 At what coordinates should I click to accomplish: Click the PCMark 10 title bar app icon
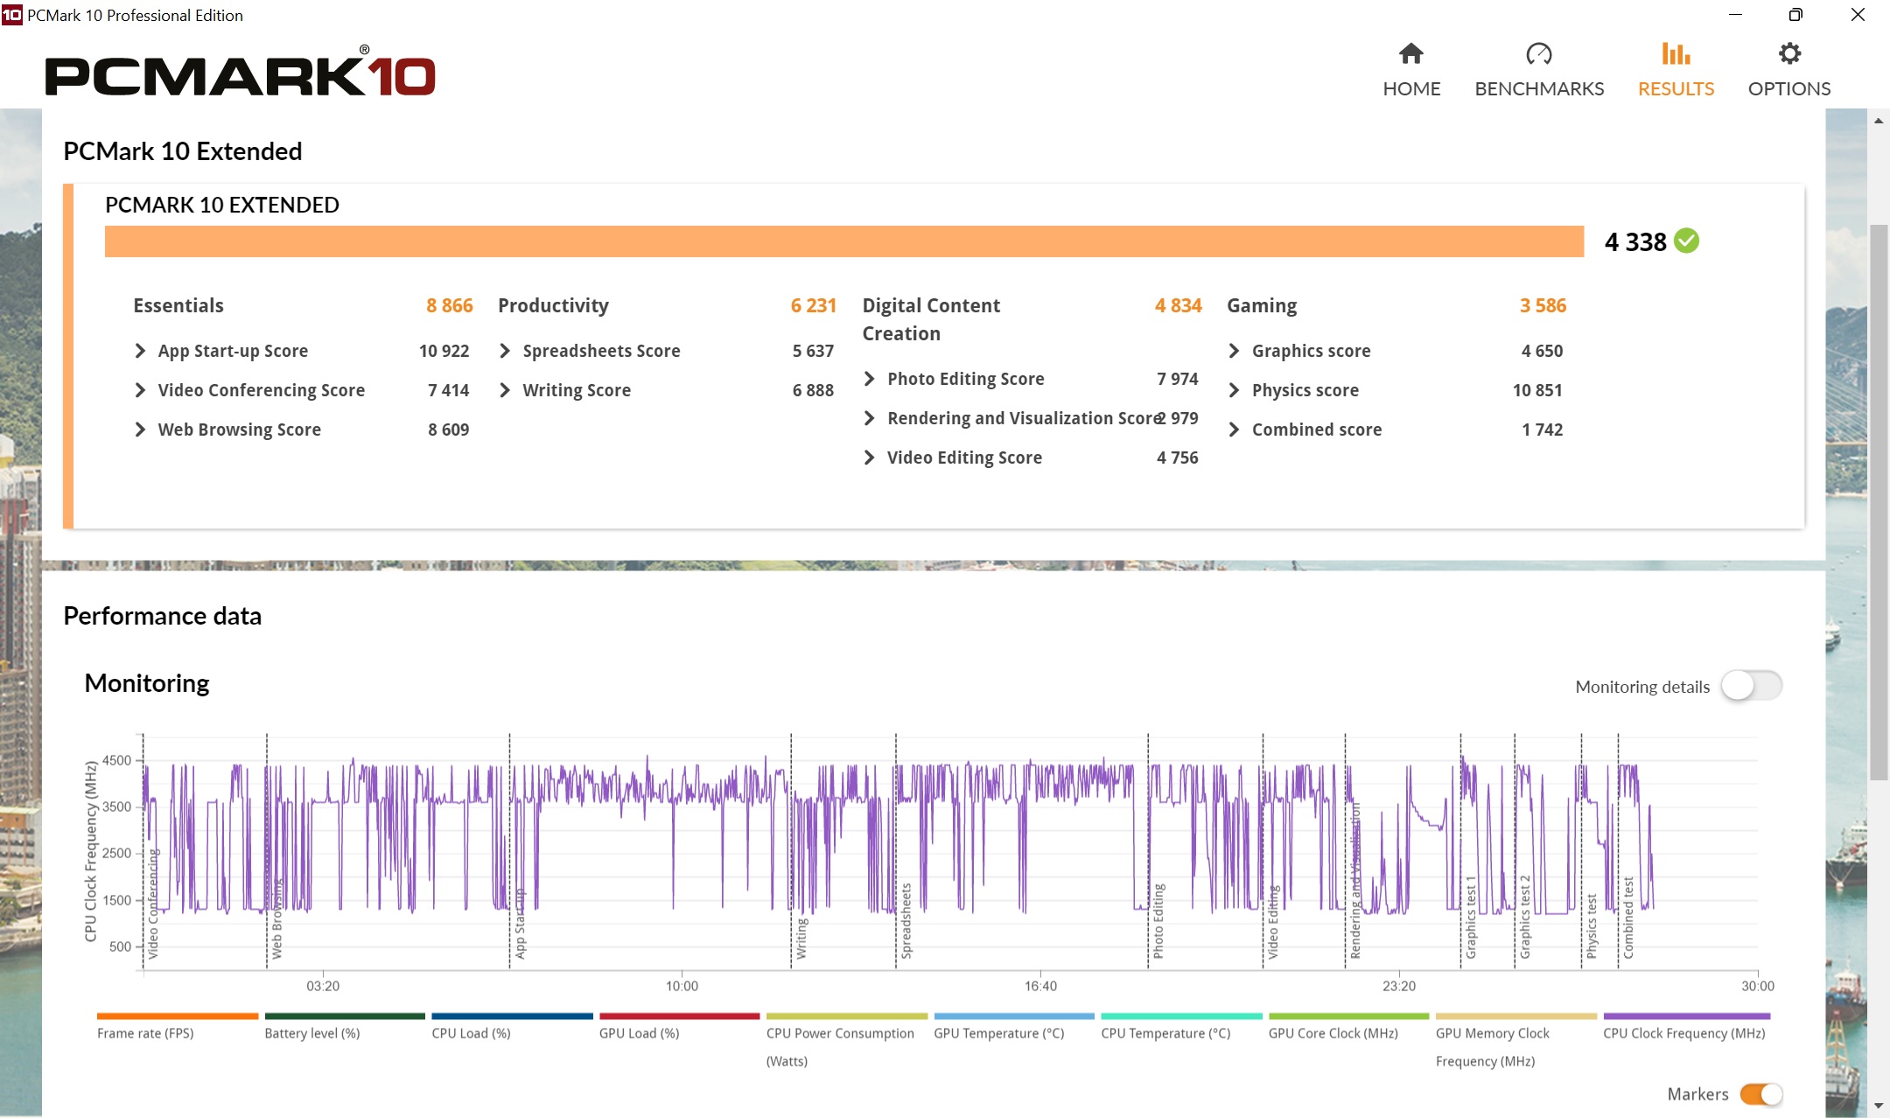(12, 15)
